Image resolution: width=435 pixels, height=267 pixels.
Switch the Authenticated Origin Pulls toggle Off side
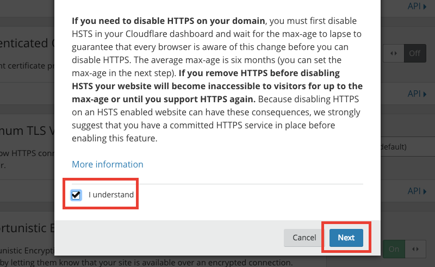pos(415,53)
